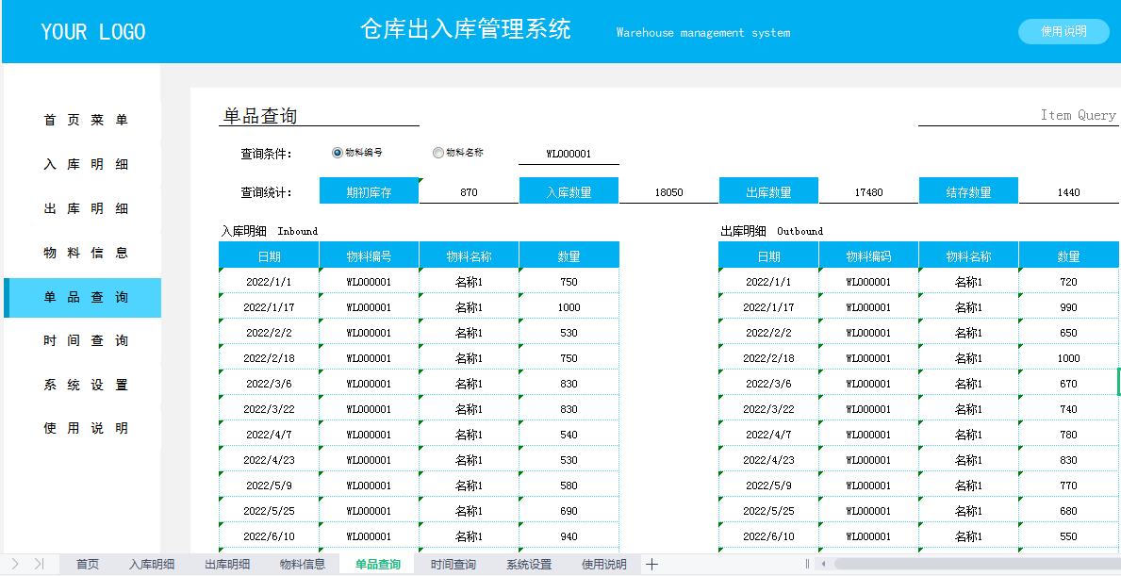
Task: Switch to the 时间查询 sheet tab
Action: point(453,565)
